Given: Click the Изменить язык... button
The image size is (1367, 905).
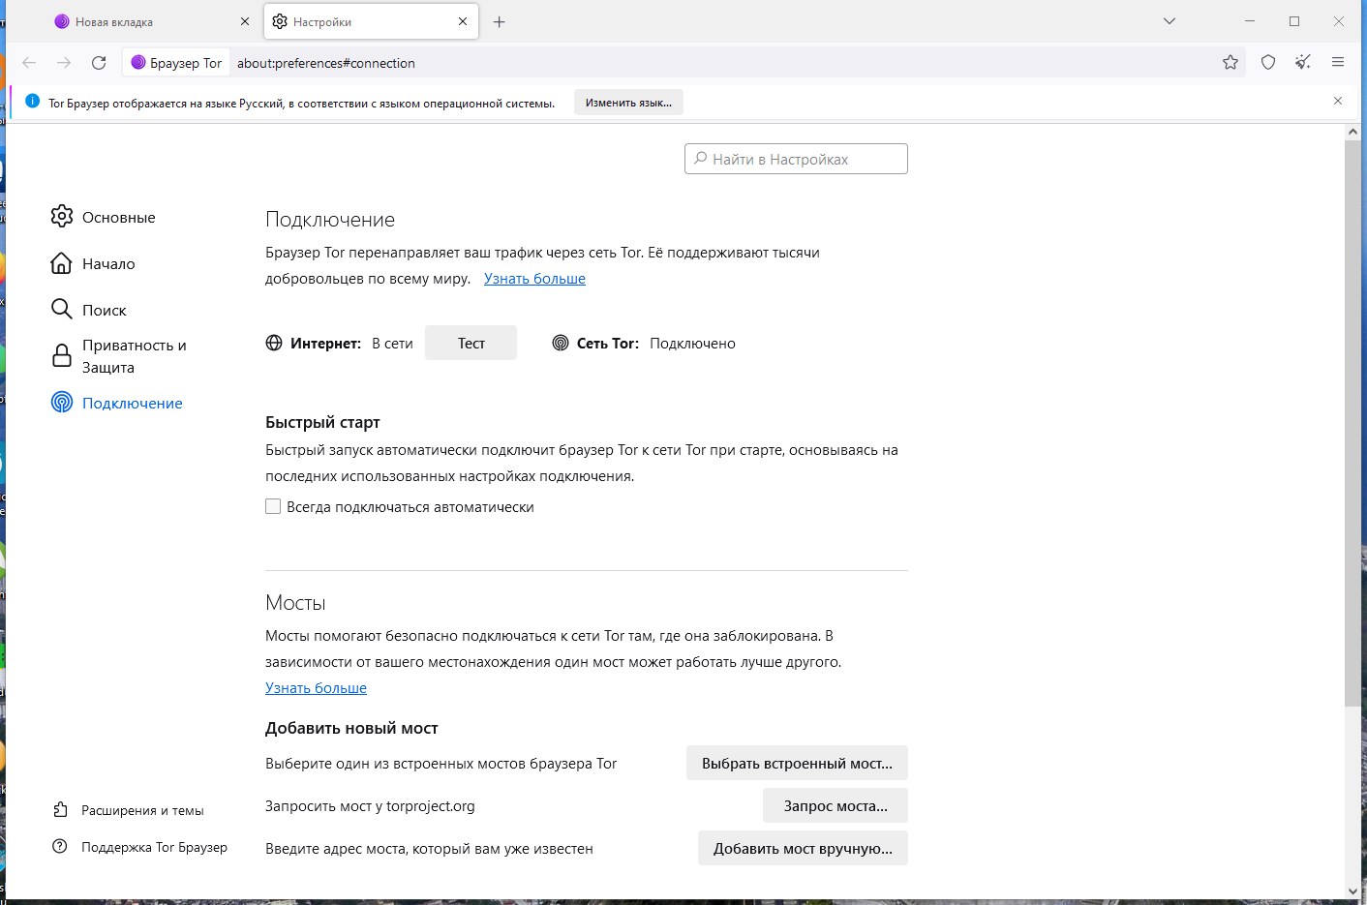Looking at the screenshot, I should pyautogui.click(x=628, y=103).
